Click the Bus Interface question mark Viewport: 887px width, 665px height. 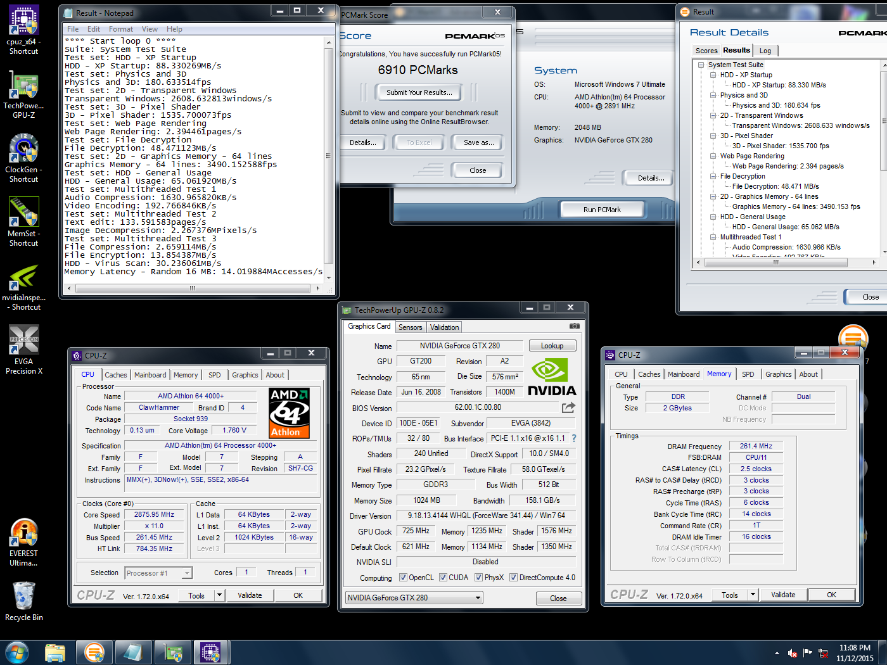pyautogui.click(x=574, y=438)
